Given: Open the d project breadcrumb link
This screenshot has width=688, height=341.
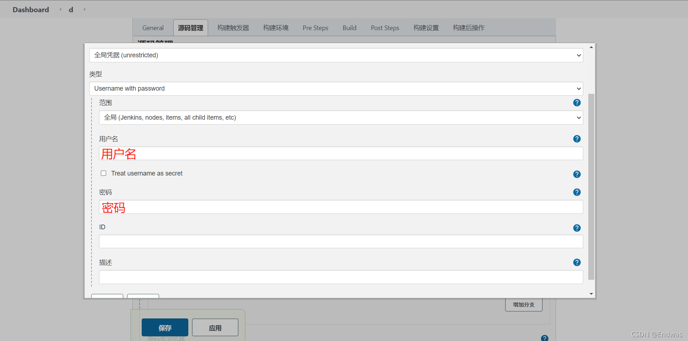Looking at the screenshot, I should (x=71, y=10).
